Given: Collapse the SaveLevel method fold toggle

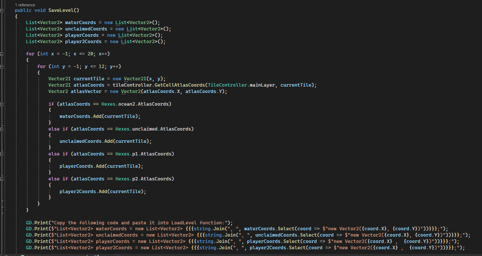Looking at the screenshot, I should tap(2, 10).
